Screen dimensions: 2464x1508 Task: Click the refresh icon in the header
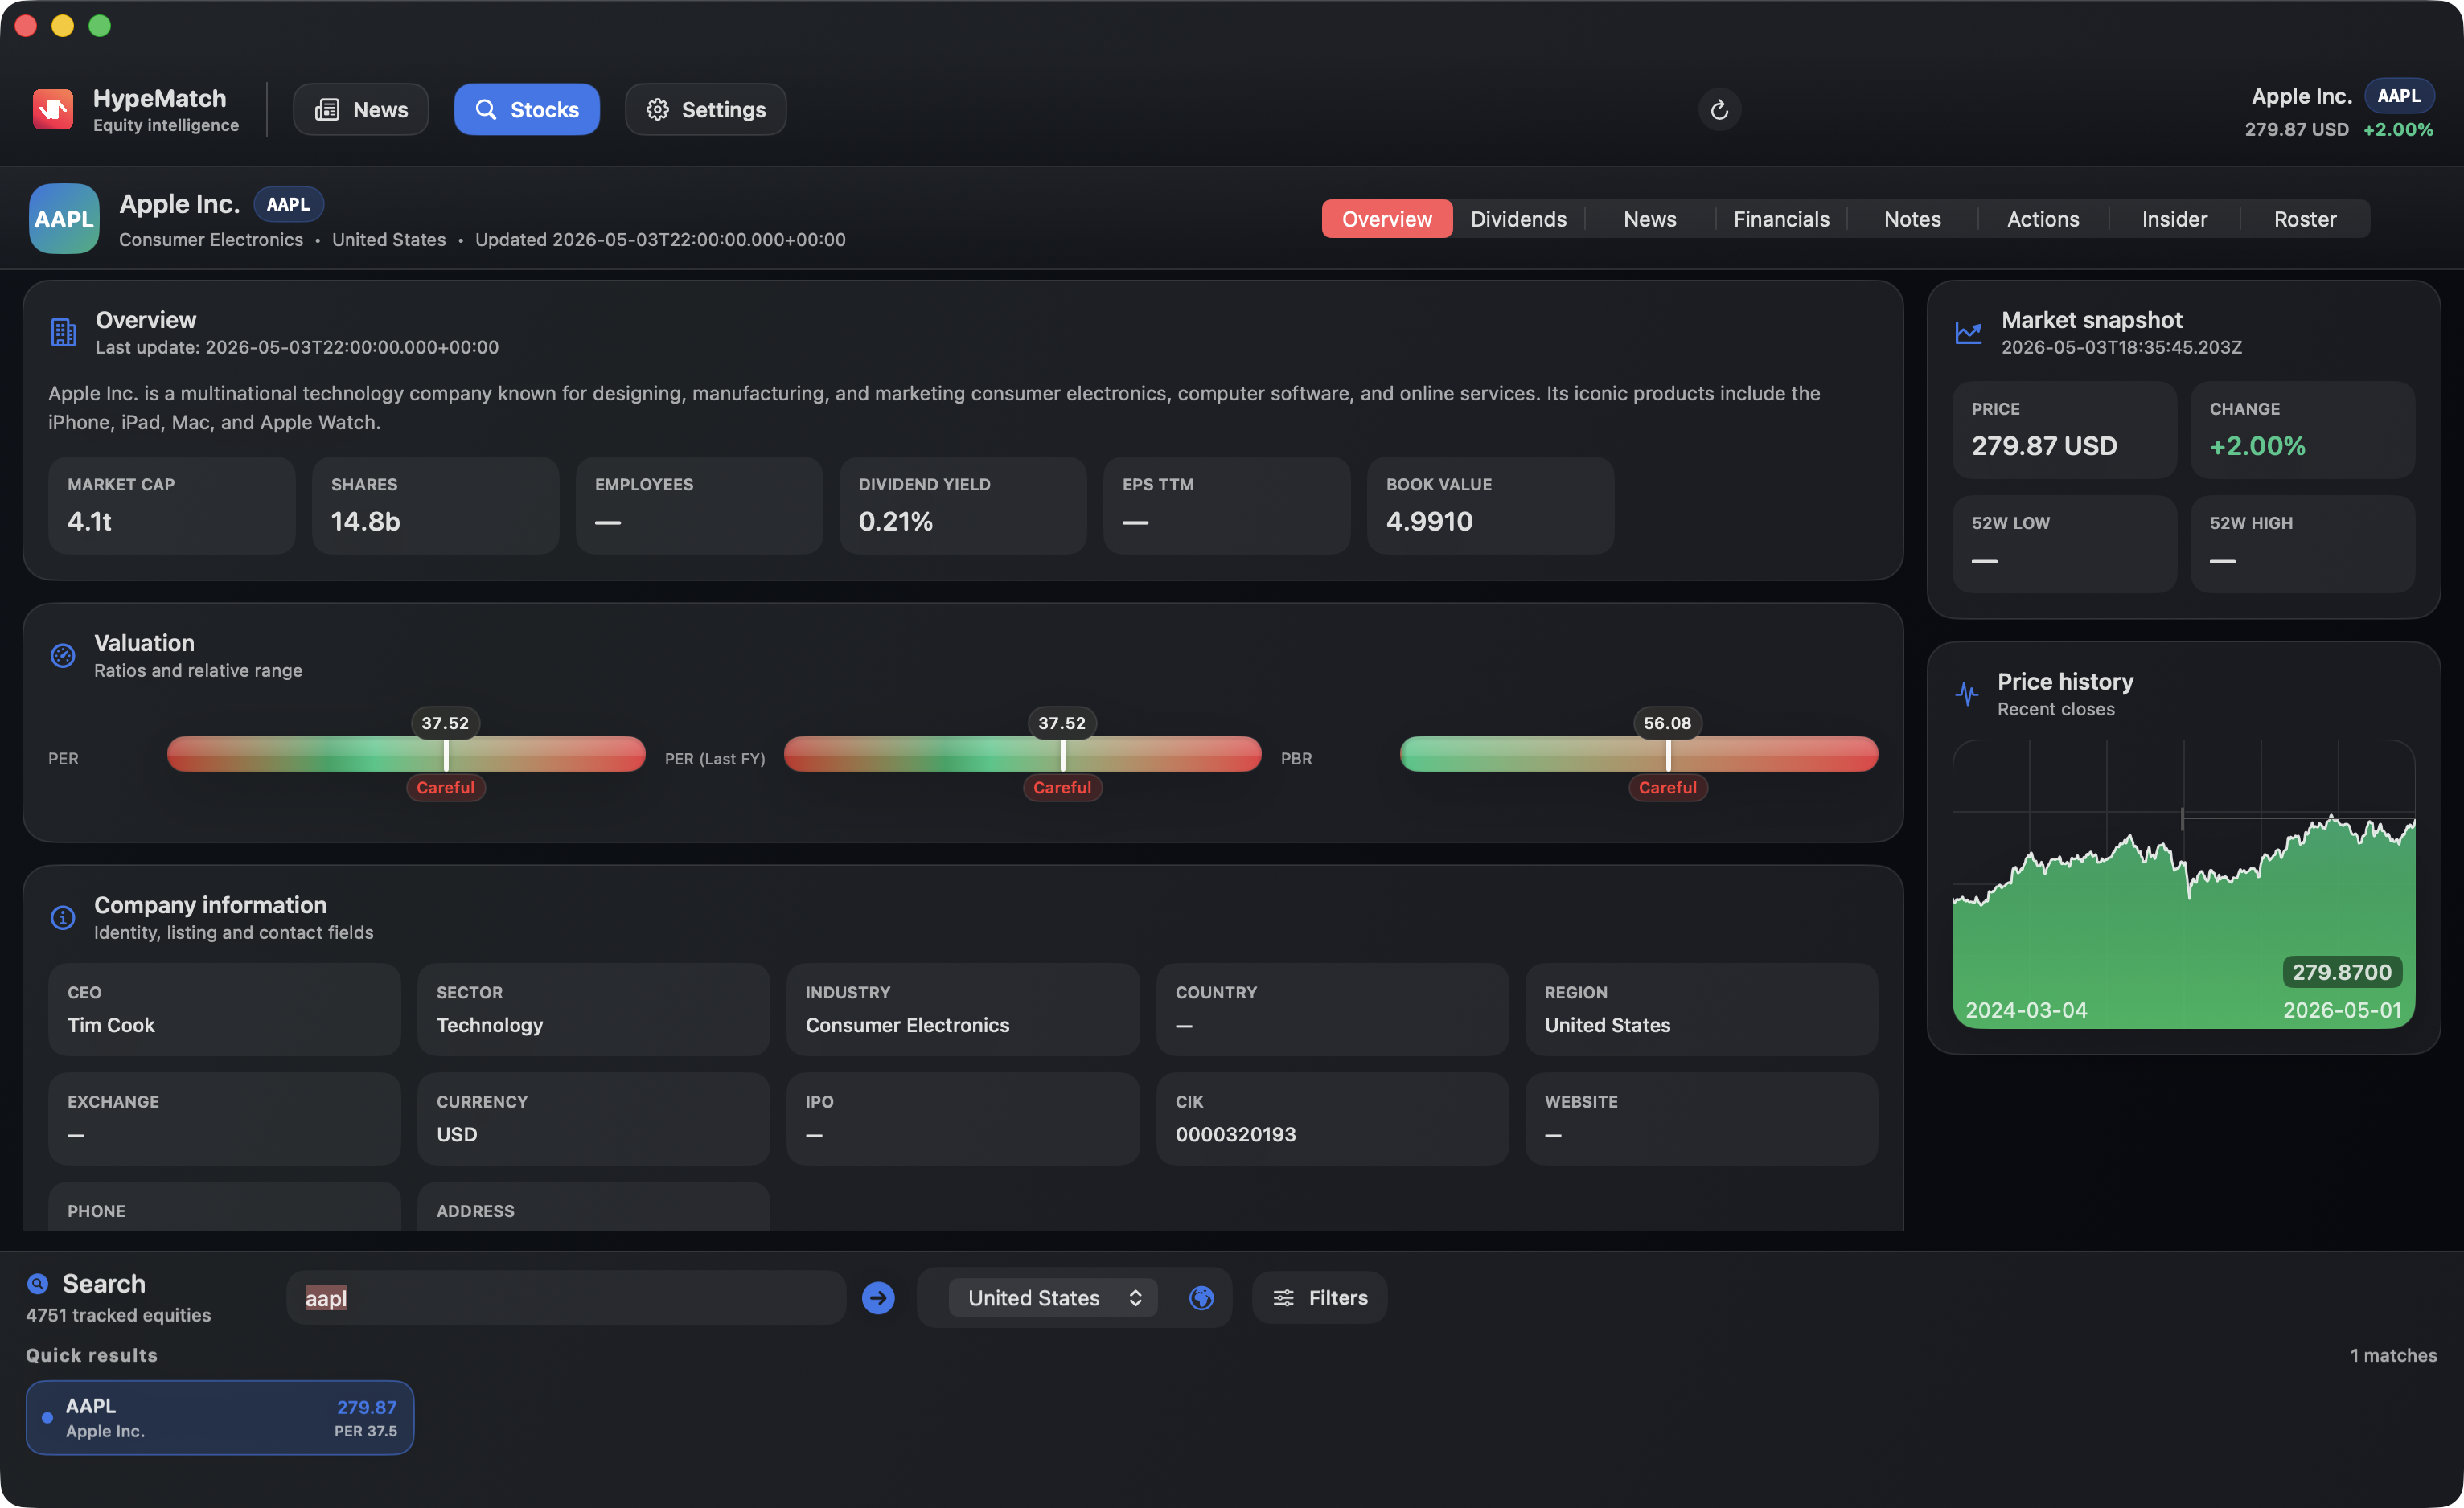click(x=1719, y=109)
